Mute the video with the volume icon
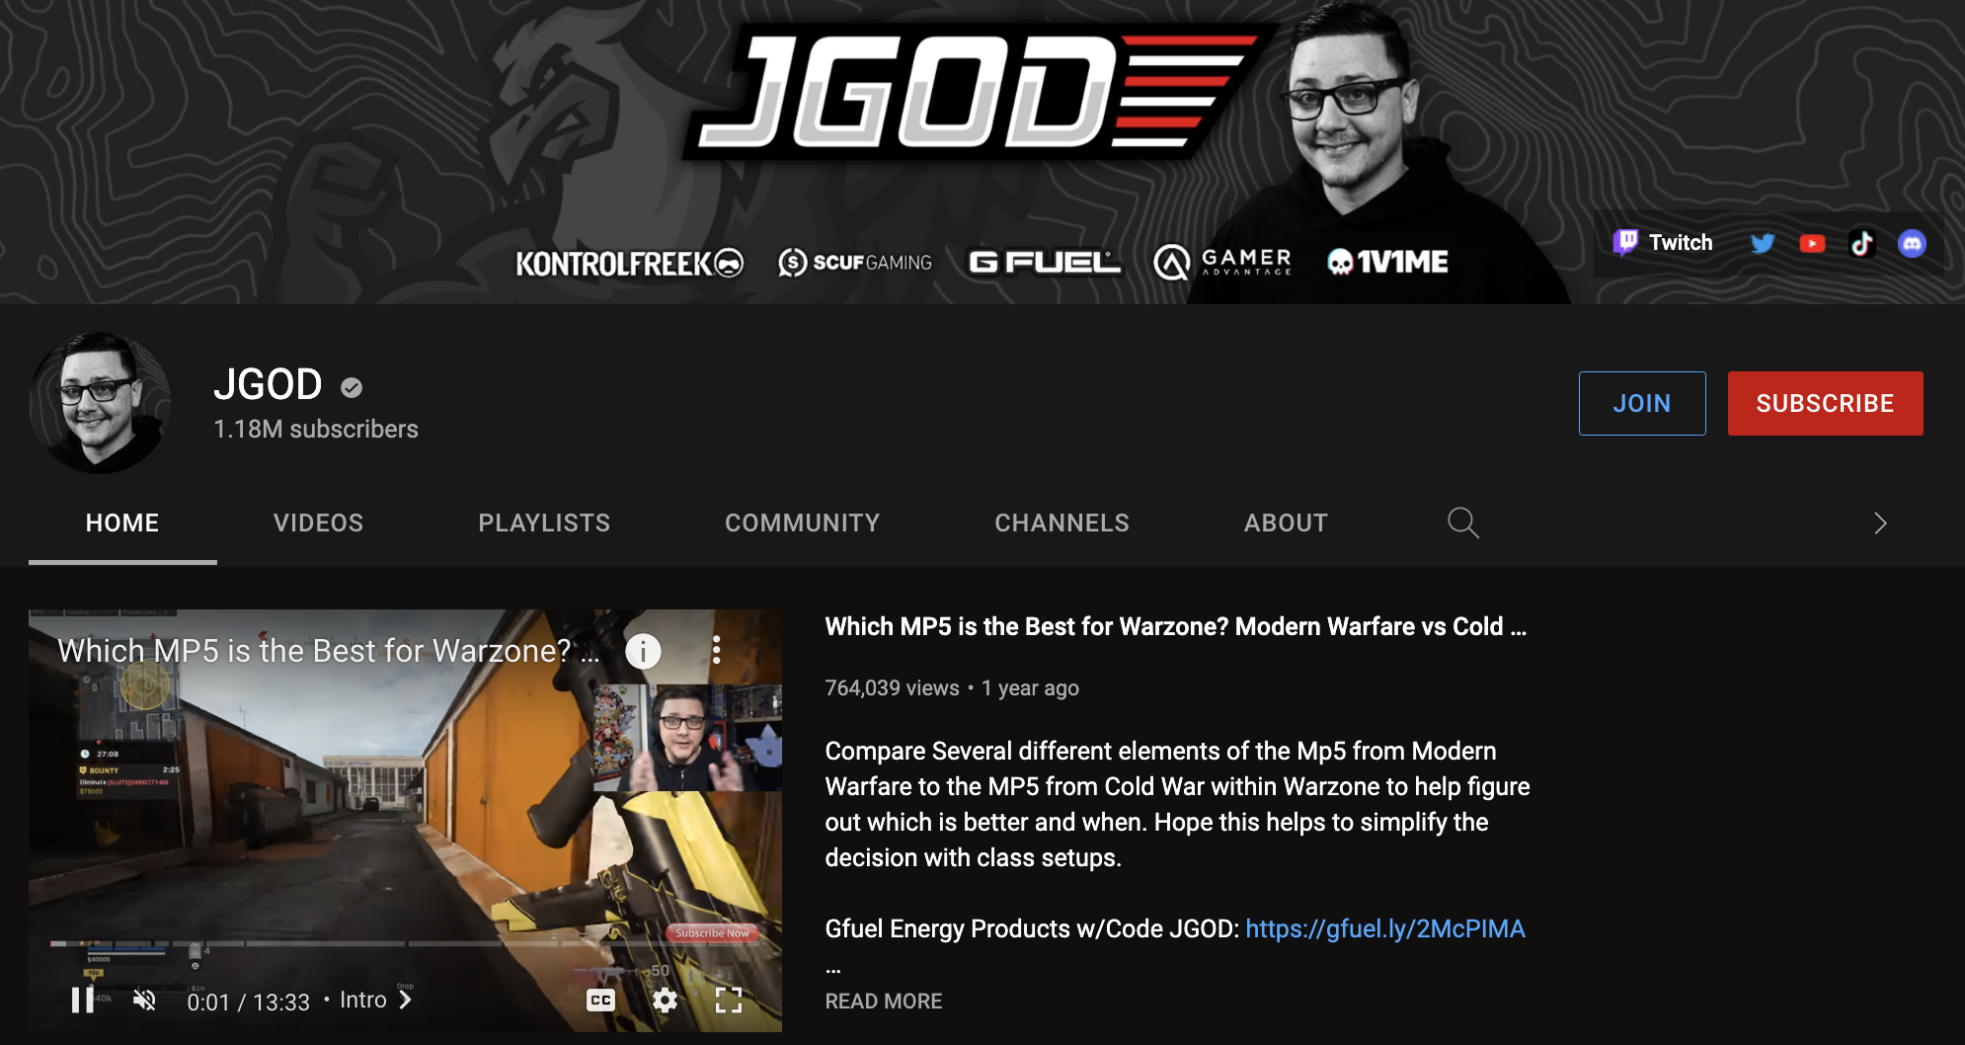 146,1001
